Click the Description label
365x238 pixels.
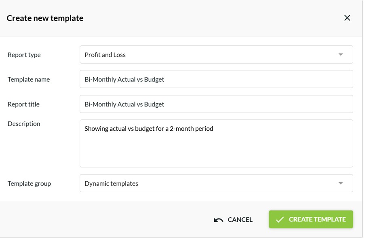24,123
